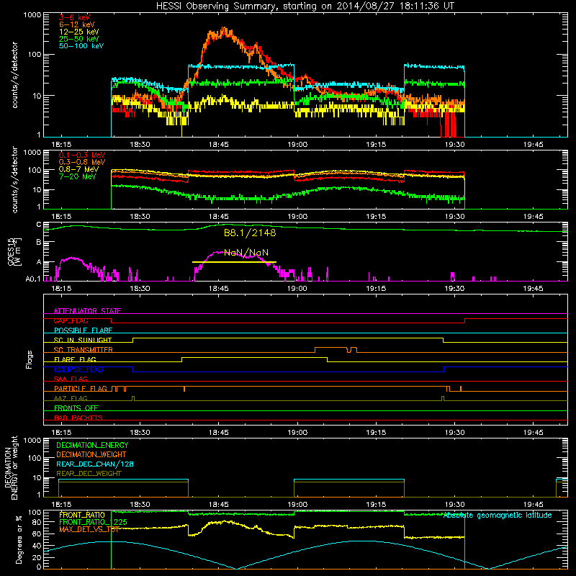This screenshot has height=576, width=576.
Task: Click the MAX_DET_VS_TOT legend entry
Action: [x=89, y=530]
